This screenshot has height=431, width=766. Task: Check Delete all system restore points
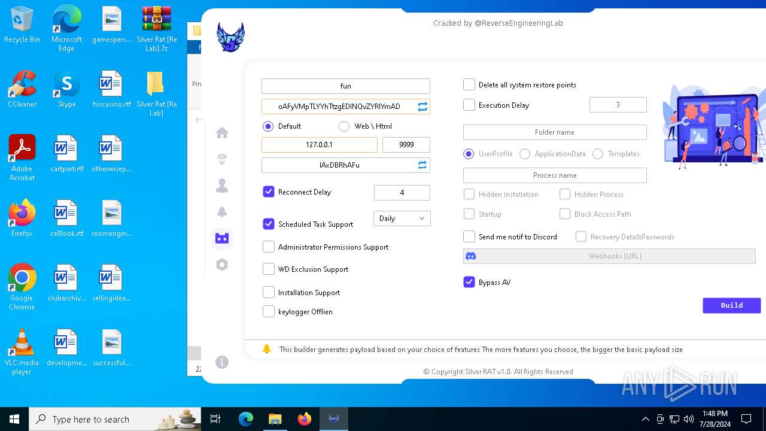(469, 84)
